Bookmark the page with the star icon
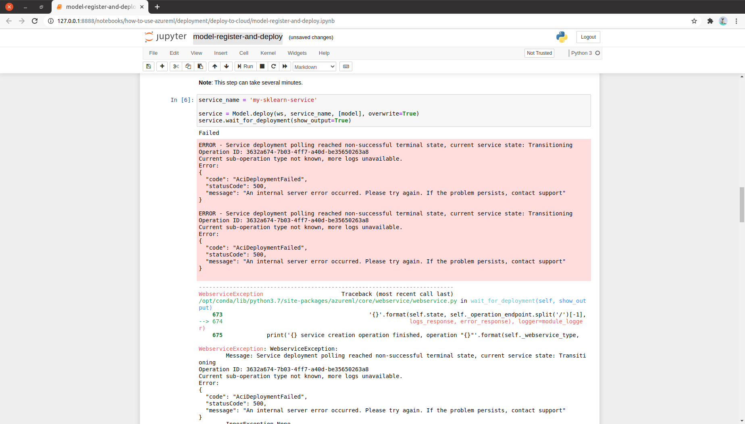The image size is (745, 424). pyautogui.click(x=695, y=21)
